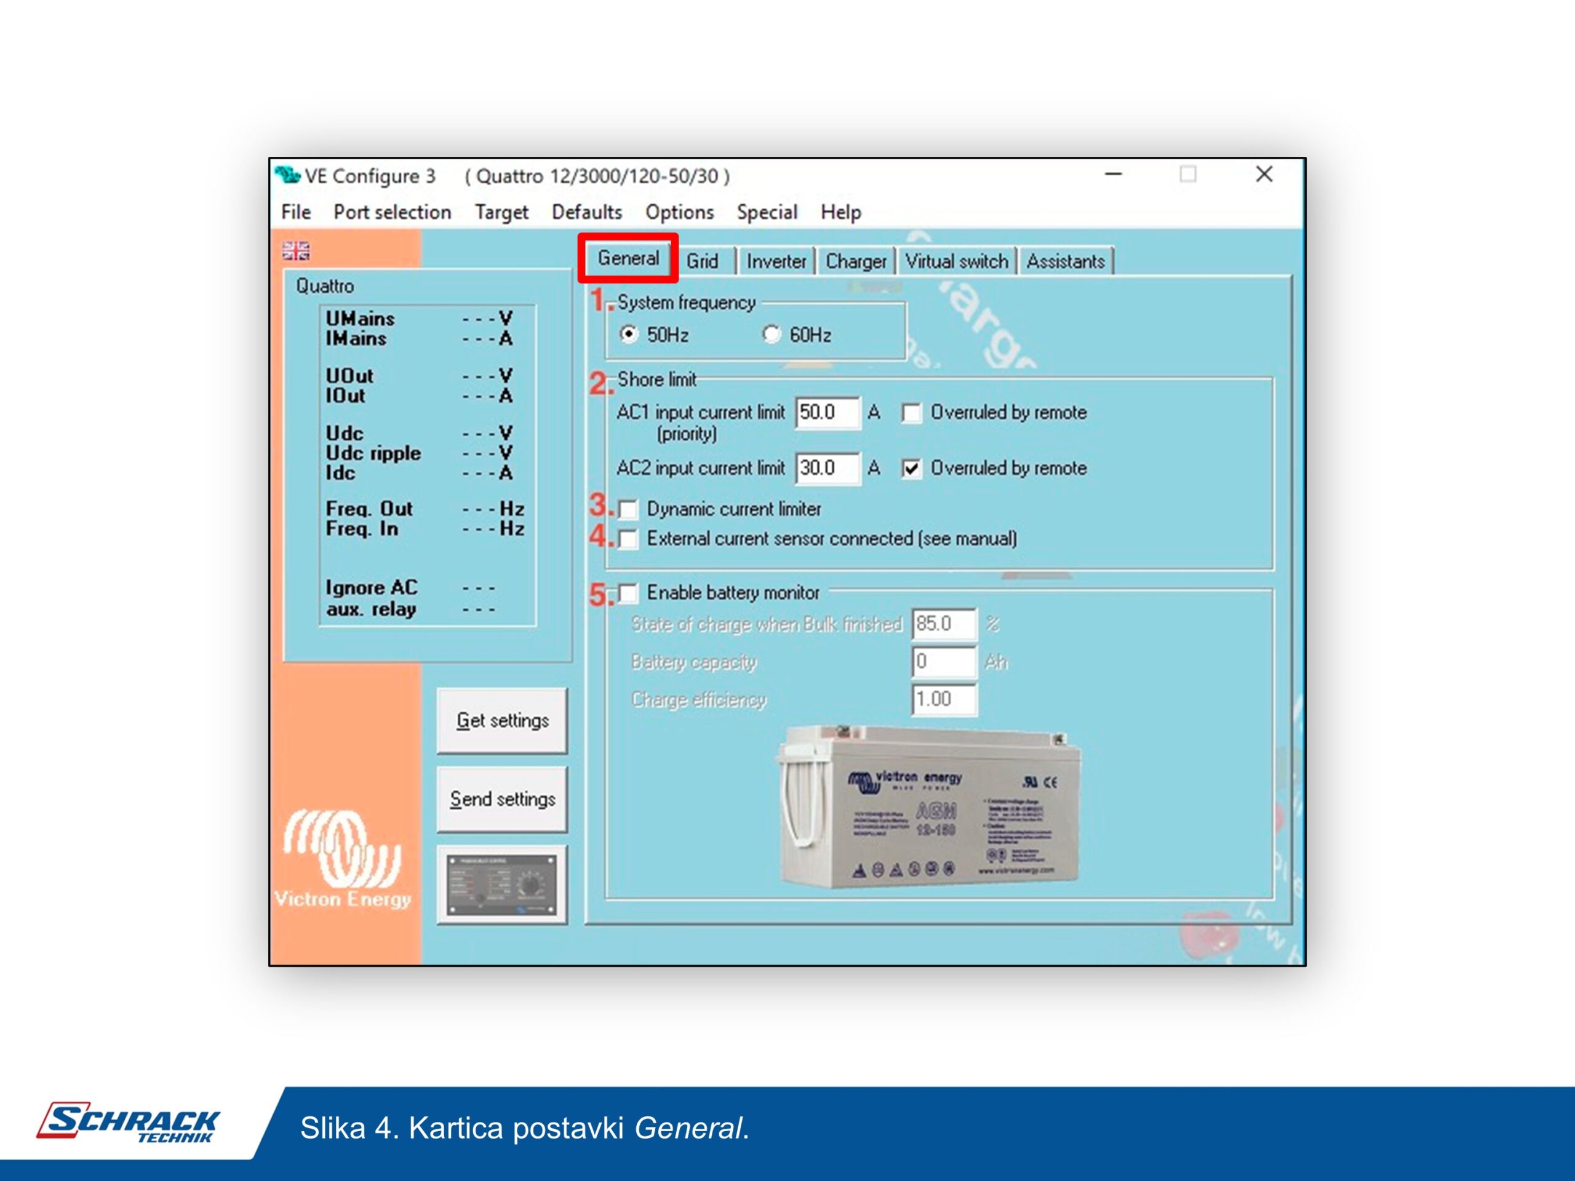Click the UK flag language icon
This screenshot has width=1575, height=1181.
tap(295, 250)
